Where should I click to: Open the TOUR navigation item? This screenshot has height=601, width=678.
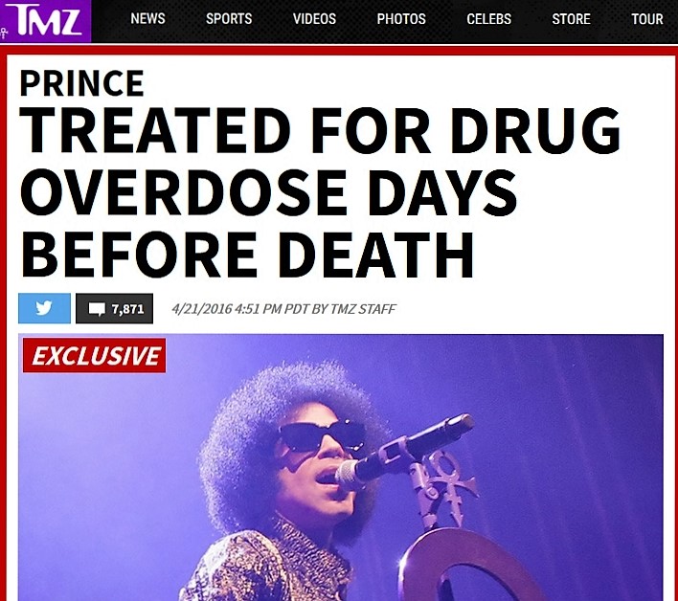646,18
